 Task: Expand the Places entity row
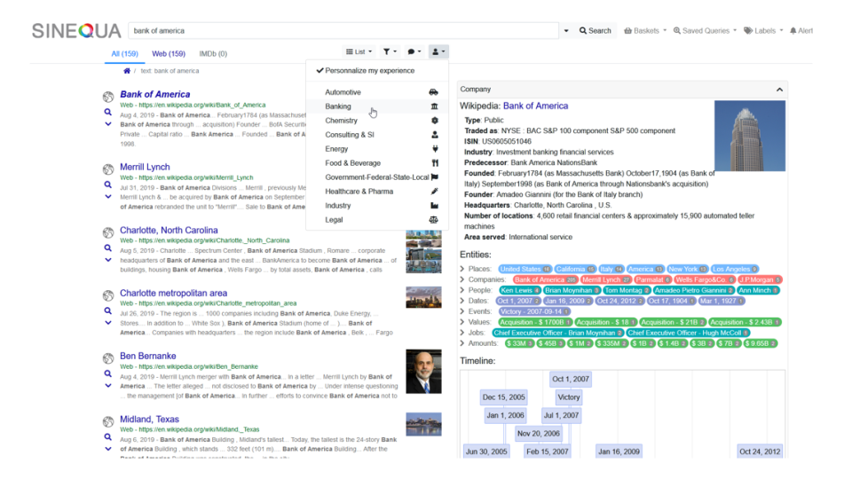(x=462, y=269)
